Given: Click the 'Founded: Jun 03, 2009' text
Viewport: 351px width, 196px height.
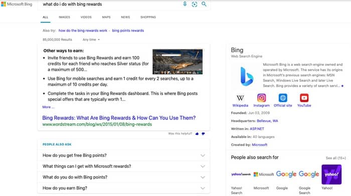Looking at the screenshot, I should (250, 113).
